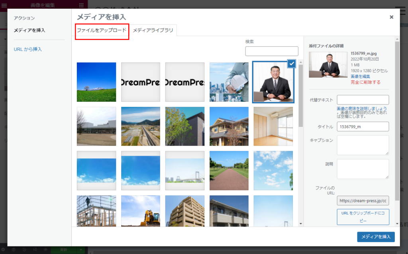Click the 画像を編集 link

[x=360, y=77]
